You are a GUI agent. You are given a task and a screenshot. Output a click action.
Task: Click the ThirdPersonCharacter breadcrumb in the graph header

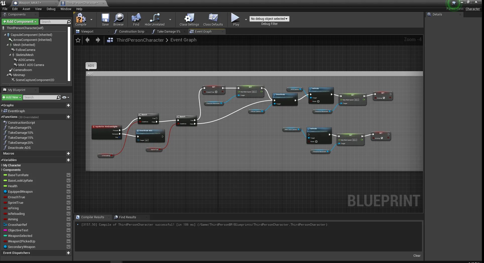(x=140, y=40)
